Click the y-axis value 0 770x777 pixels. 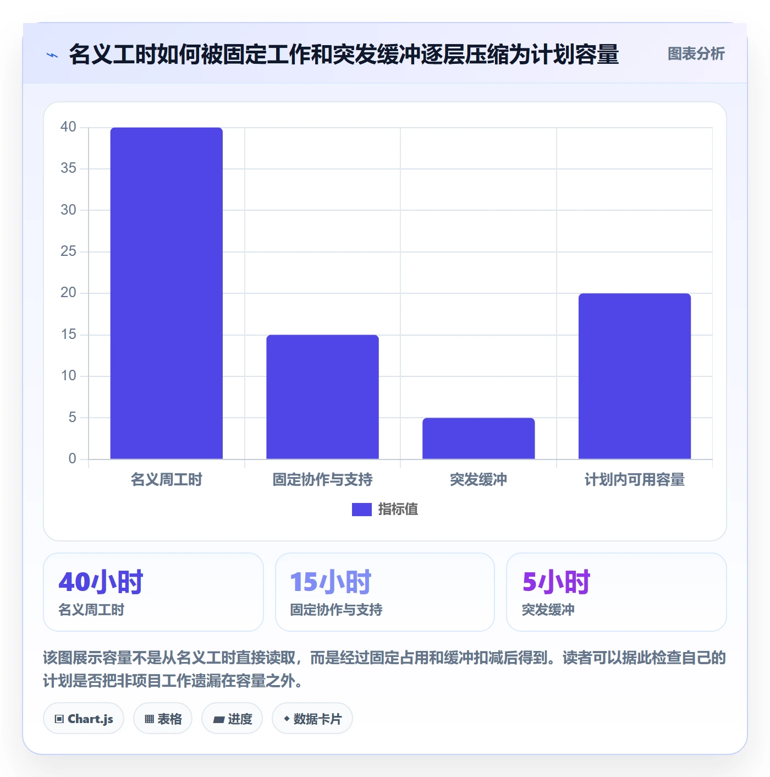click(x=72, y=459)
